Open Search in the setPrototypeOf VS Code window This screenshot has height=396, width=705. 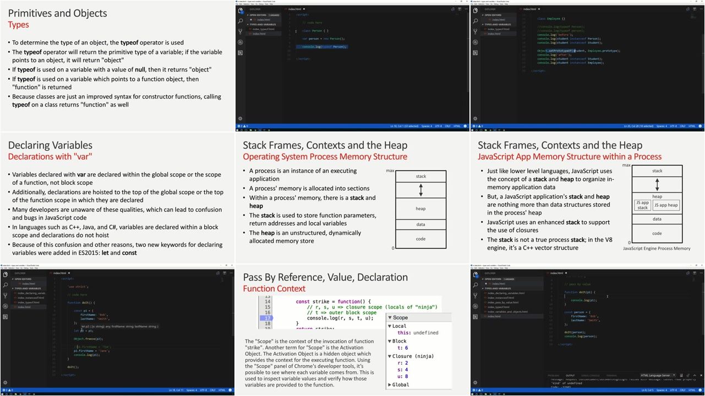tap(476, 21)
